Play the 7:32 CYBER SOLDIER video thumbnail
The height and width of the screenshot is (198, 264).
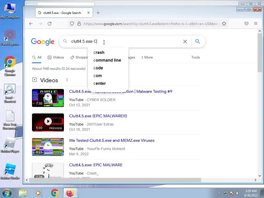pos(48,98)
